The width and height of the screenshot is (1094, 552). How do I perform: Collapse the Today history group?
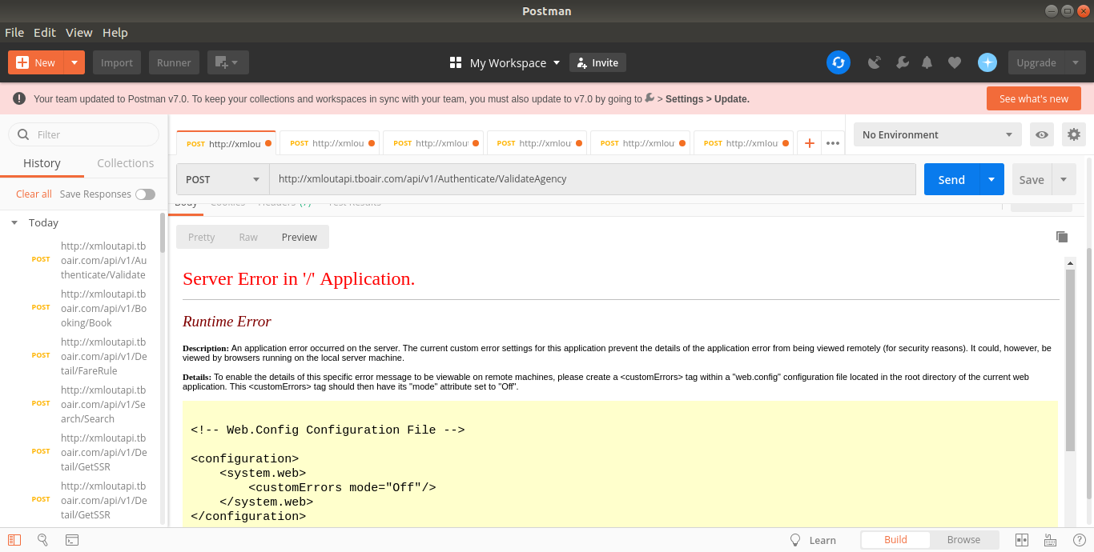14,222
